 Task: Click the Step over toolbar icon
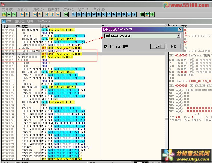(x=40, y=14)
